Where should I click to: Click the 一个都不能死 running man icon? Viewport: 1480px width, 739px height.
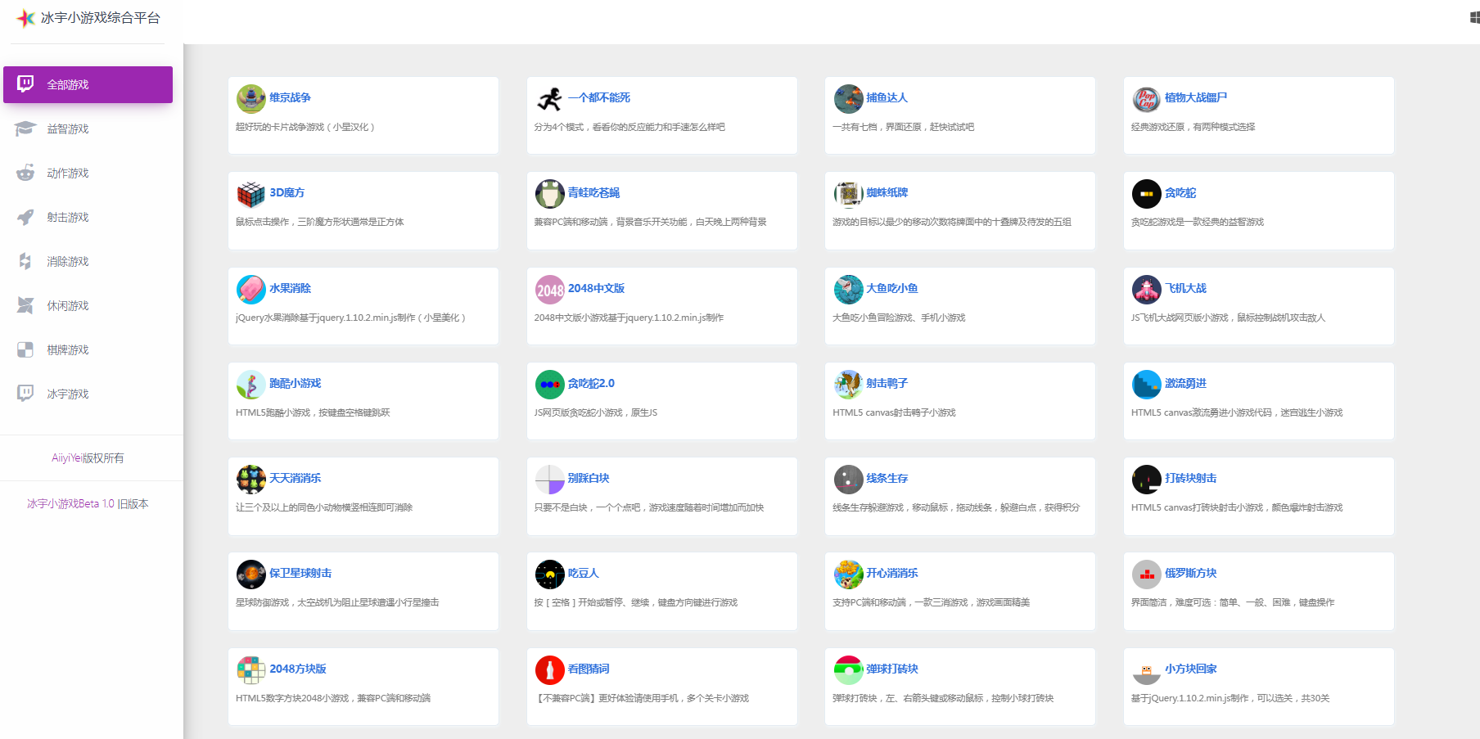point(549,99)
